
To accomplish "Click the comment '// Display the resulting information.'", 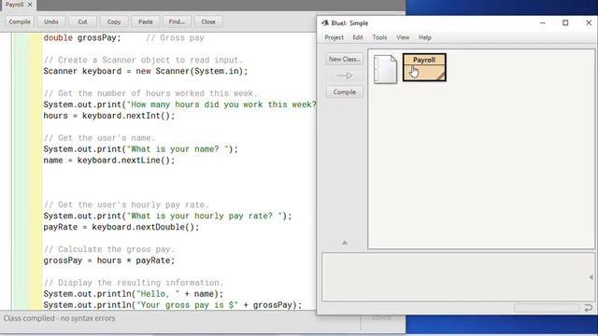I will tap(133, 283).
